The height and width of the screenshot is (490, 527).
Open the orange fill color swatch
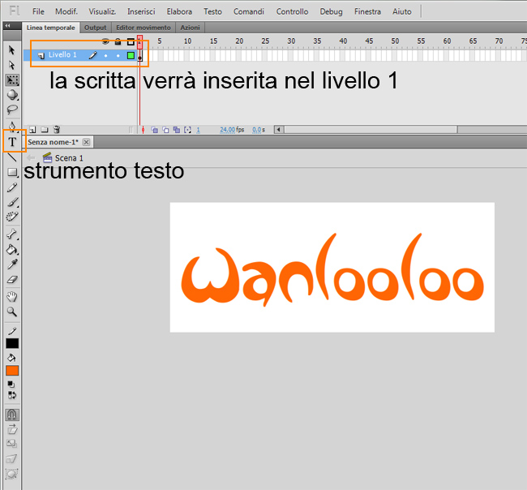[x=12, y=371]
